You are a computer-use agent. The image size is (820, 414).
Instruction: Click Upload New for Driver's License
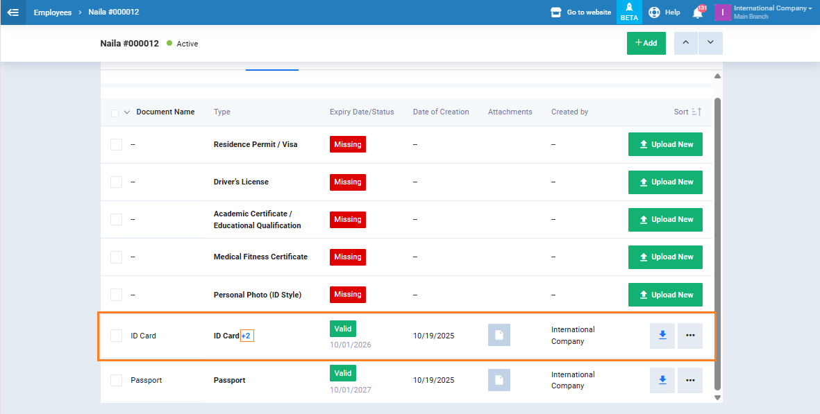click(x=664, y=182)
